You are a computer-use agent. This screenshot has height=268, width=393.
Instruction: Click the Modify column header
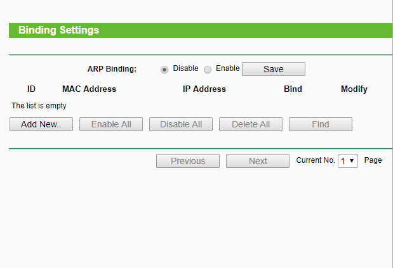pos(354,89)
